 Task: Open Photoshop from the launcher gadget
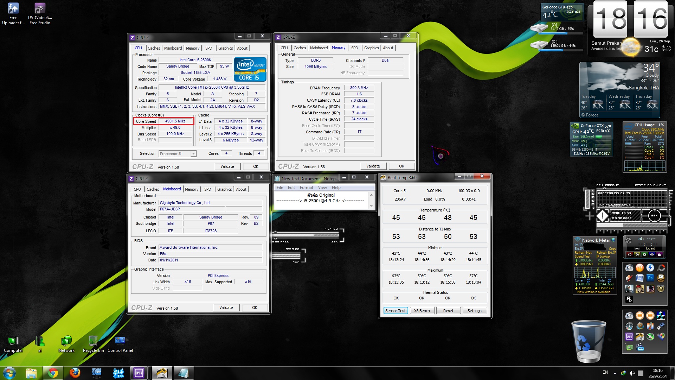pos(650,278)
